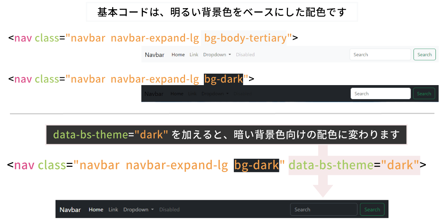
Task: Expand the Dropdown menu in the light gray navbar
Action: tap(217, 55)
